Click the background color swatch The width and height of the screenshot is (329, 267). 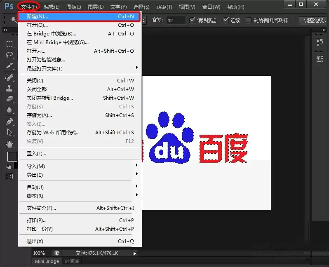pyautogui.click(x=16, y=165)
